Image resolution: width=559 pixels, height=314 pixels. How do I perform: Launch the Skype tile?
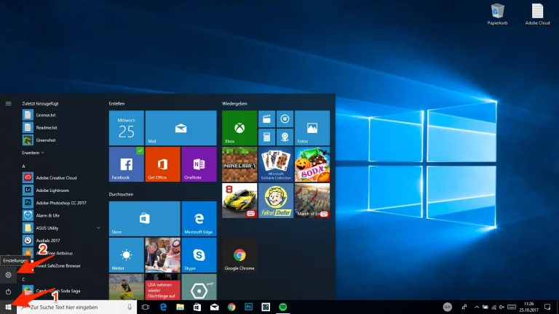[x=199, y=255]
